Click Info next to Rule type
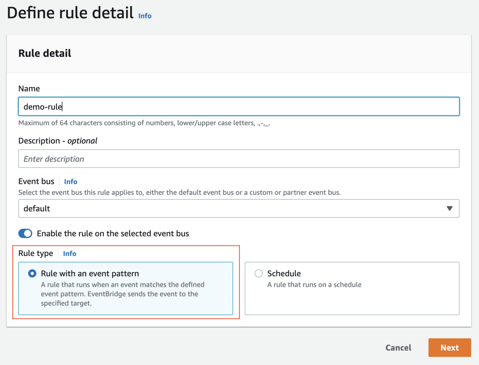 coord(69,254)
